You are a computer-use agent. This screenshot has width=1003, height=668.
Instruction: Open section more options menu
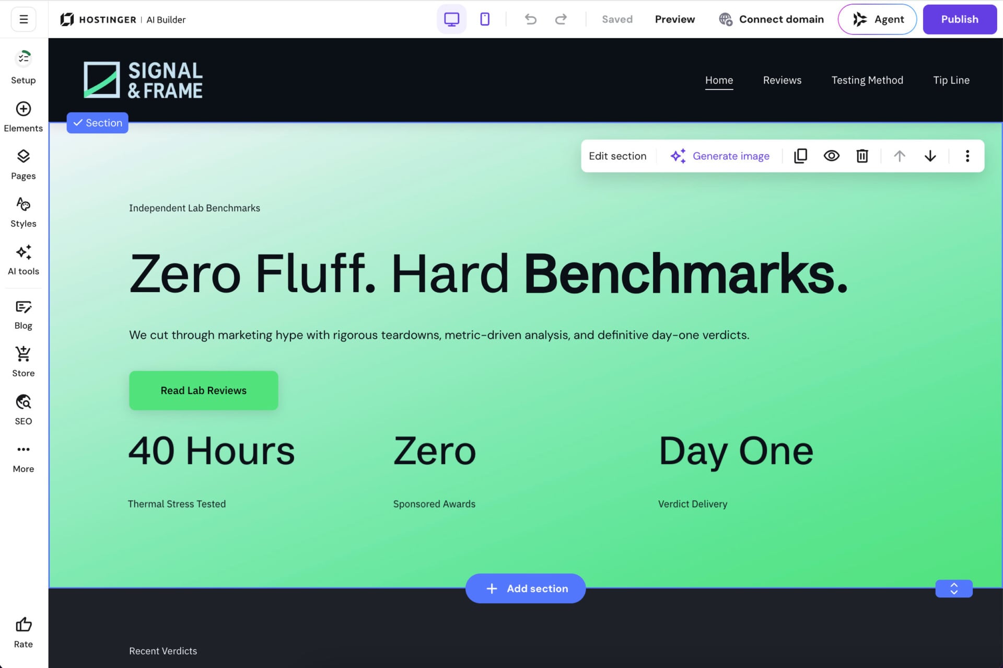[967, 156]
